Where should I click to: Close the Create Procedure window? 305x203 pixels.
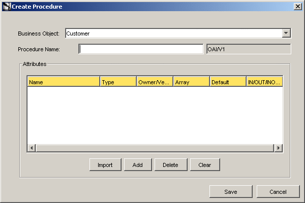[297, 7]
